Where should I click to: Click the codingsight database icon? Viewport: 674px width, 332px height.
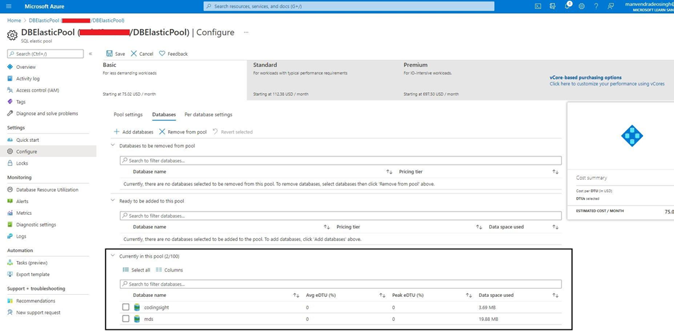[x=137, y=307]
